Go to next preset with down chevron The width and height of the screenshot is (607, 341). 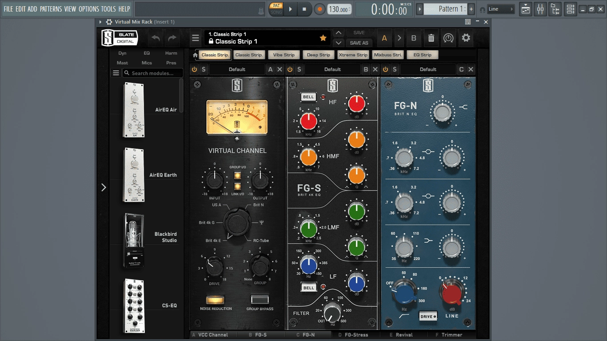tap(339, 43)
